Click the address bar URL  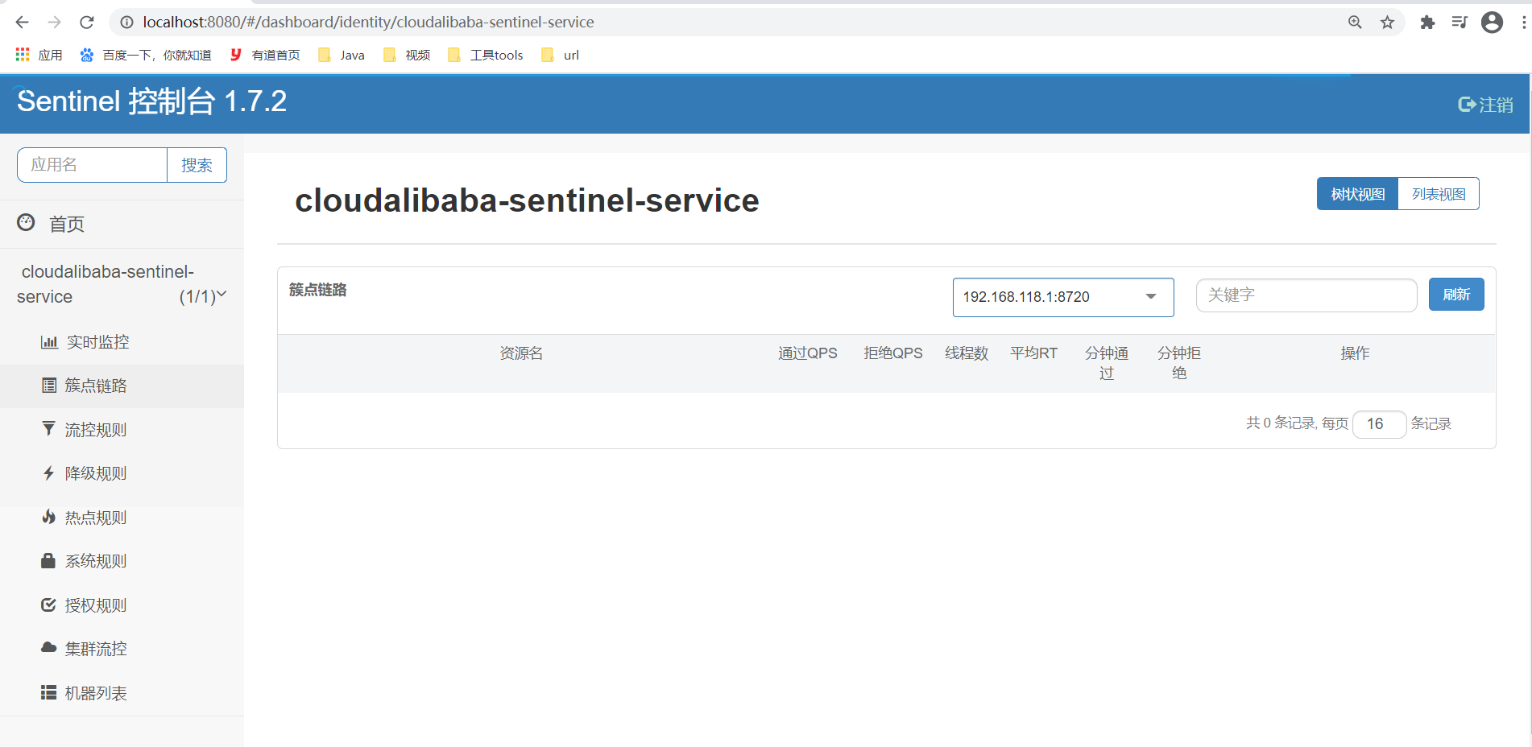(x=368, y=23)
